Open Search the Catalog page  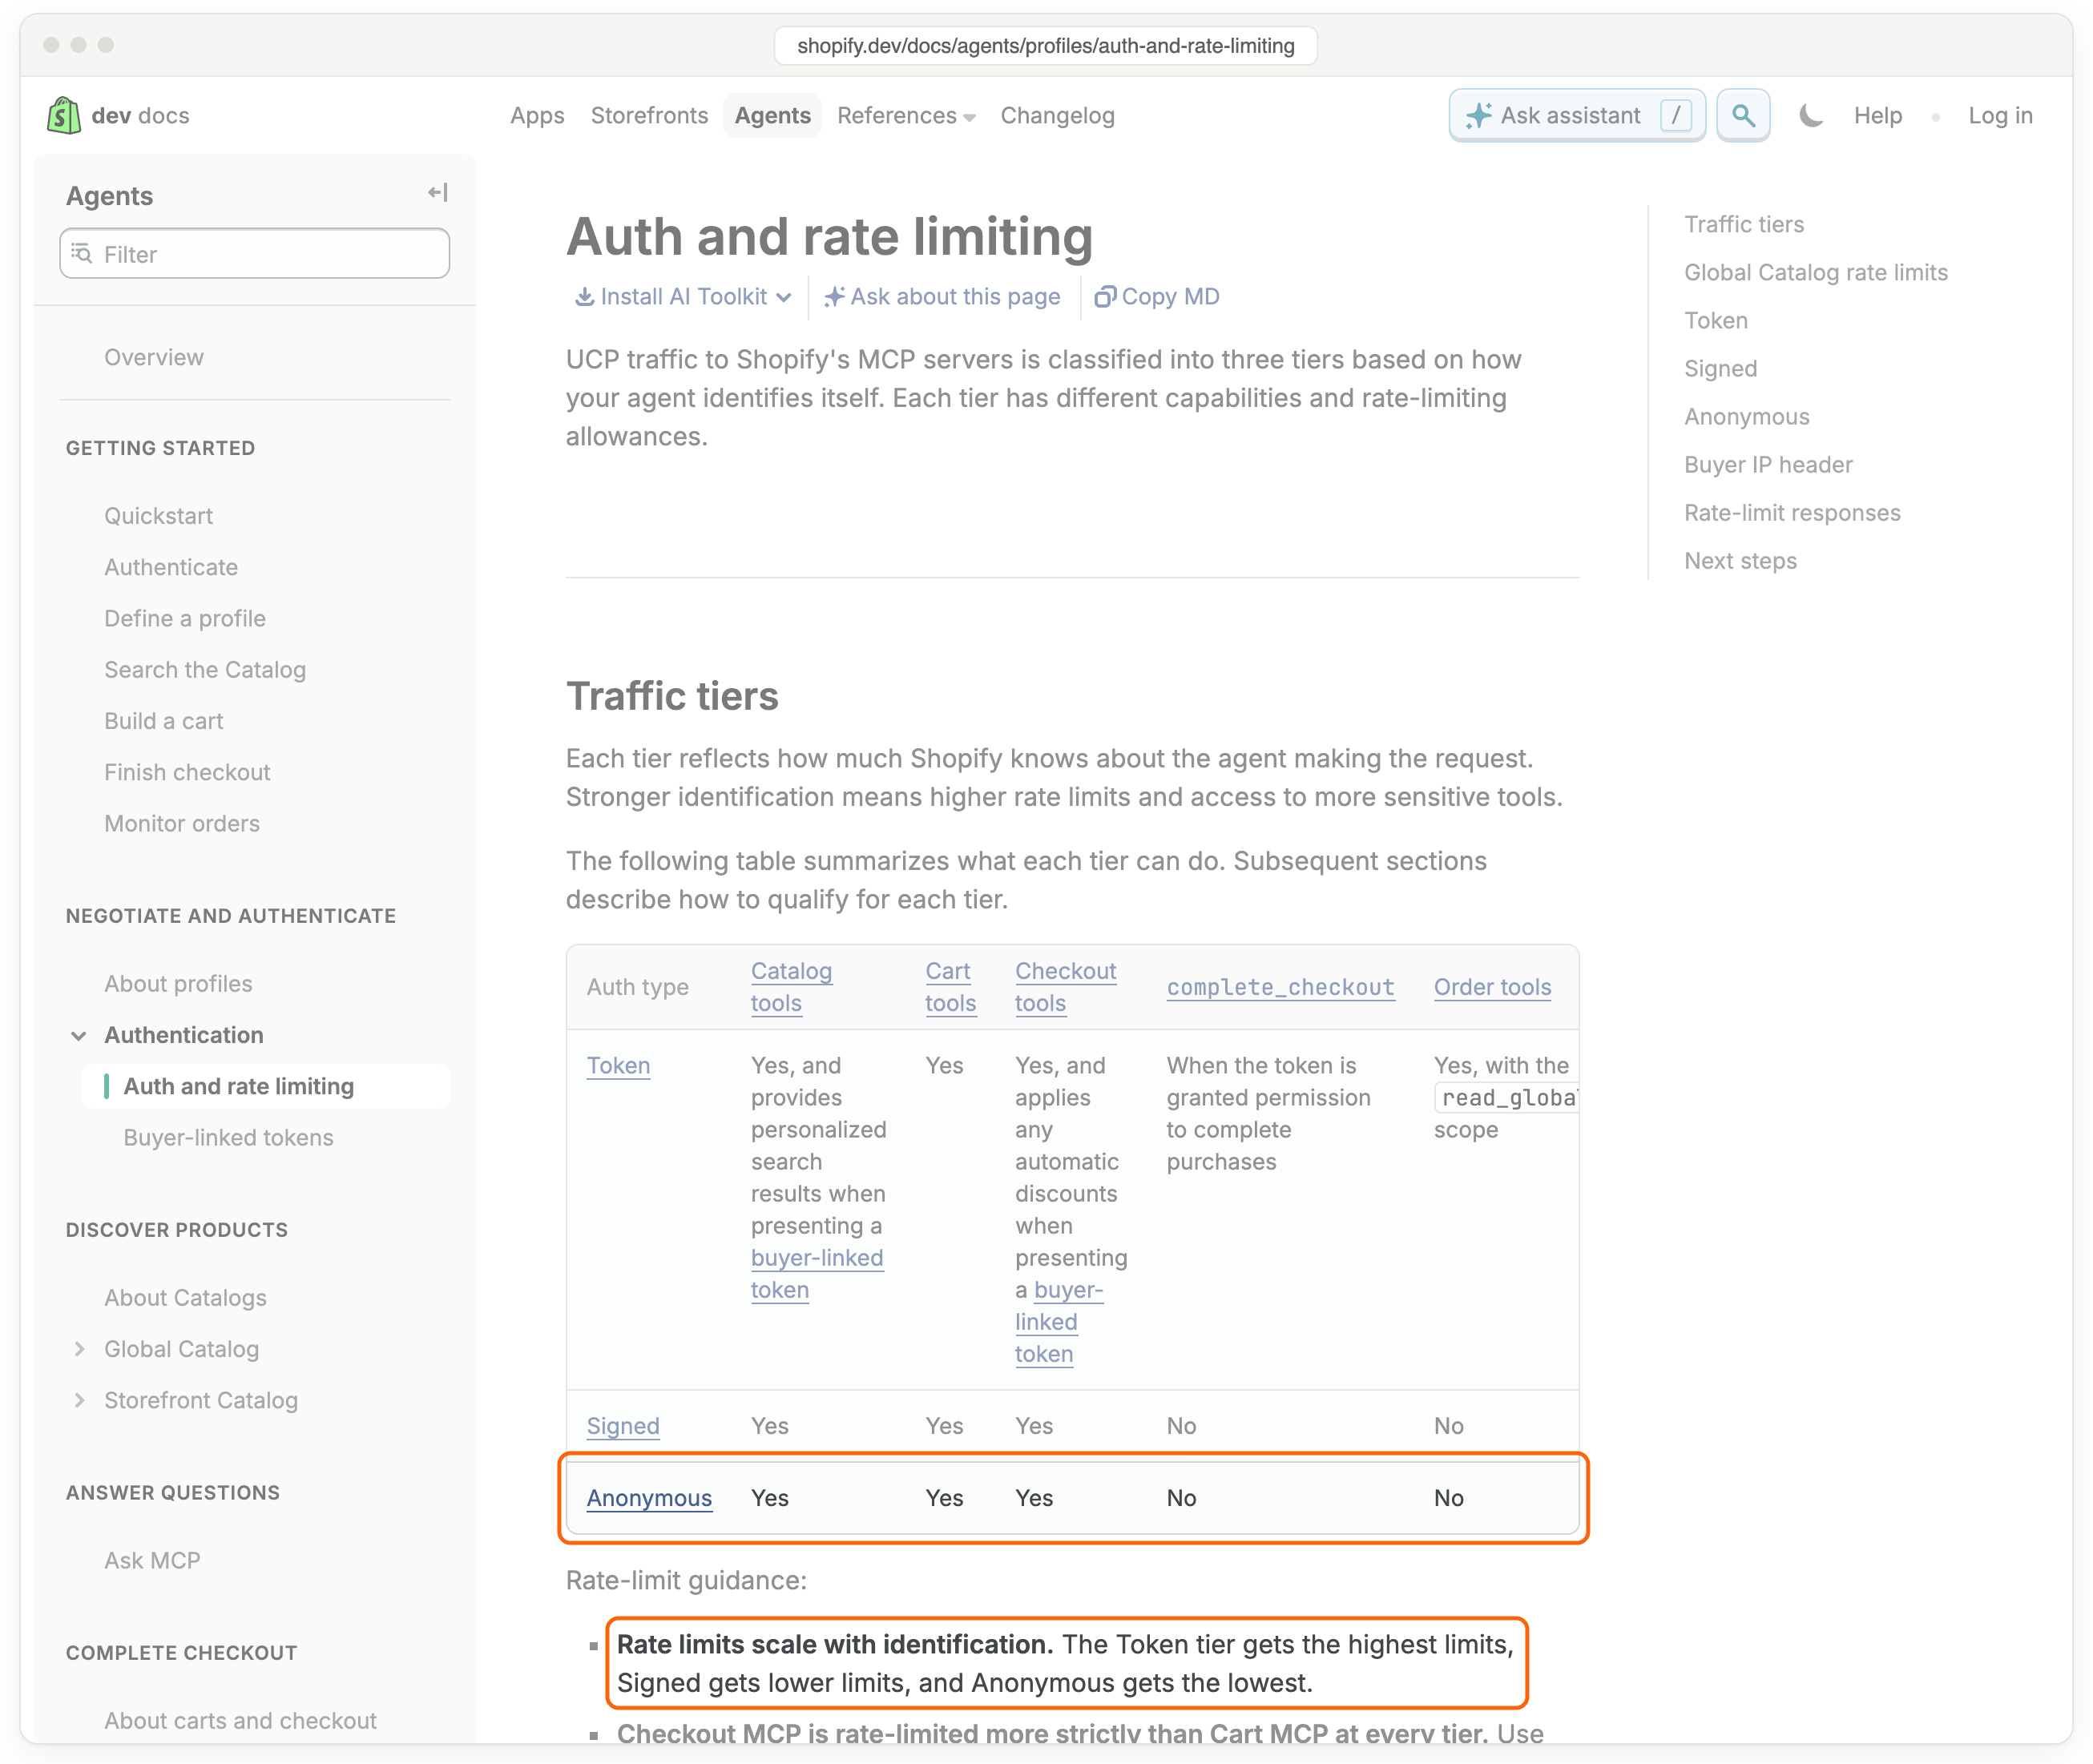205,670
